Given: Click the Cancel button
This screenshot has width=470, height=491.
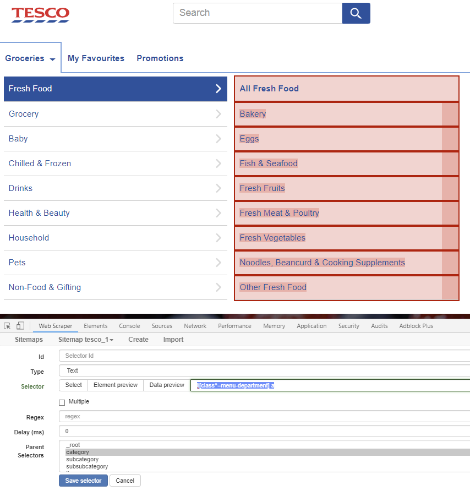Looking at the screenshot, I should tap(125, 481).
